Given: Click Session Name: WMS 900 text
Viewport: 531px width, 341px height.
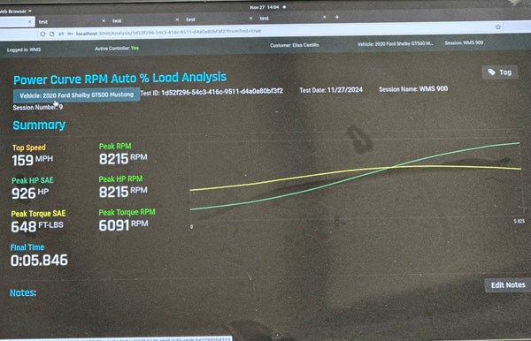Looking at the screenshot, I should pyautogui.click(x=413, y=89).
